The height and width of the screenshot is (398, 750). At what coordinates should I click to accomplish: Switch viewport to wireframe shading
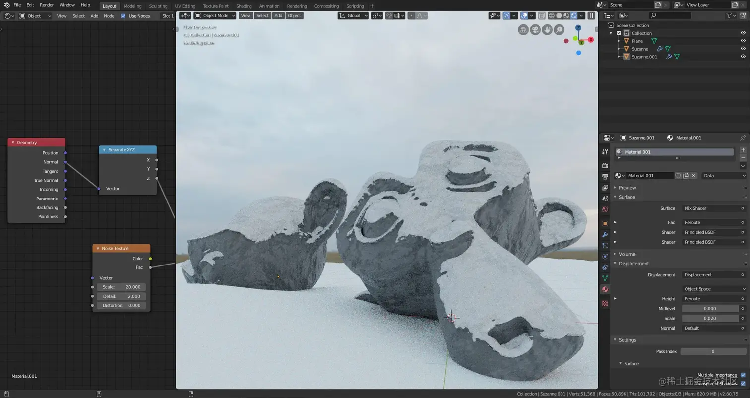[551, 16]
